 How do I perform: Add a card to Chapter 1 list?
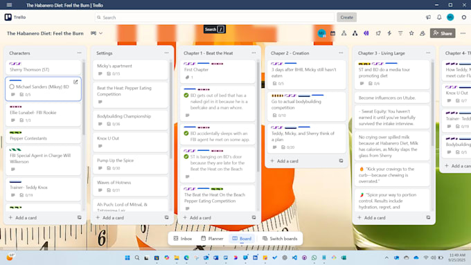point(197,217)
